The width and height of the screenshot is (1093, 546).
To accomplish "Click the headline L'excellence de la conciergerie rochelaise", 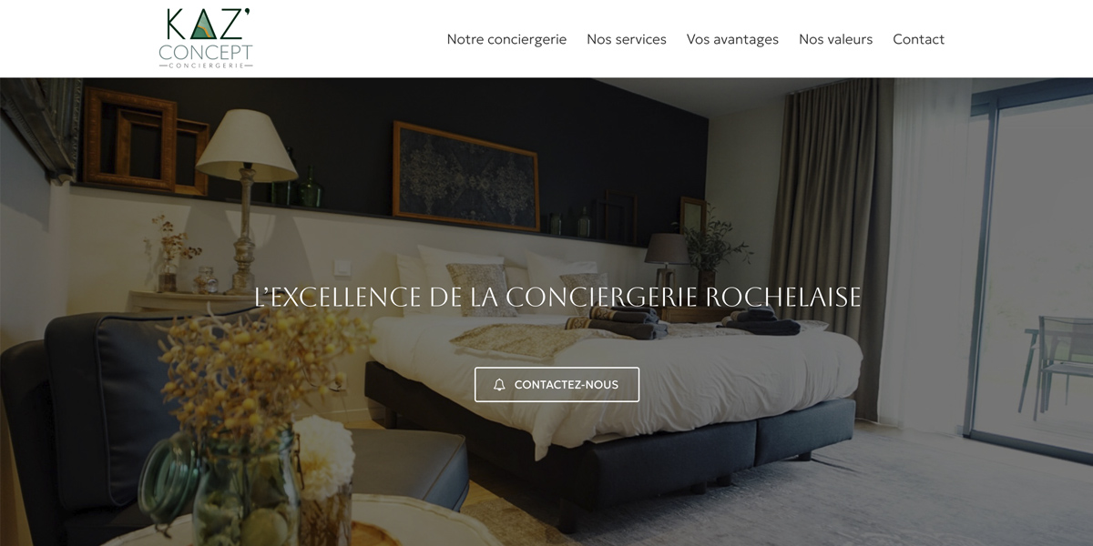I will 557,298.
